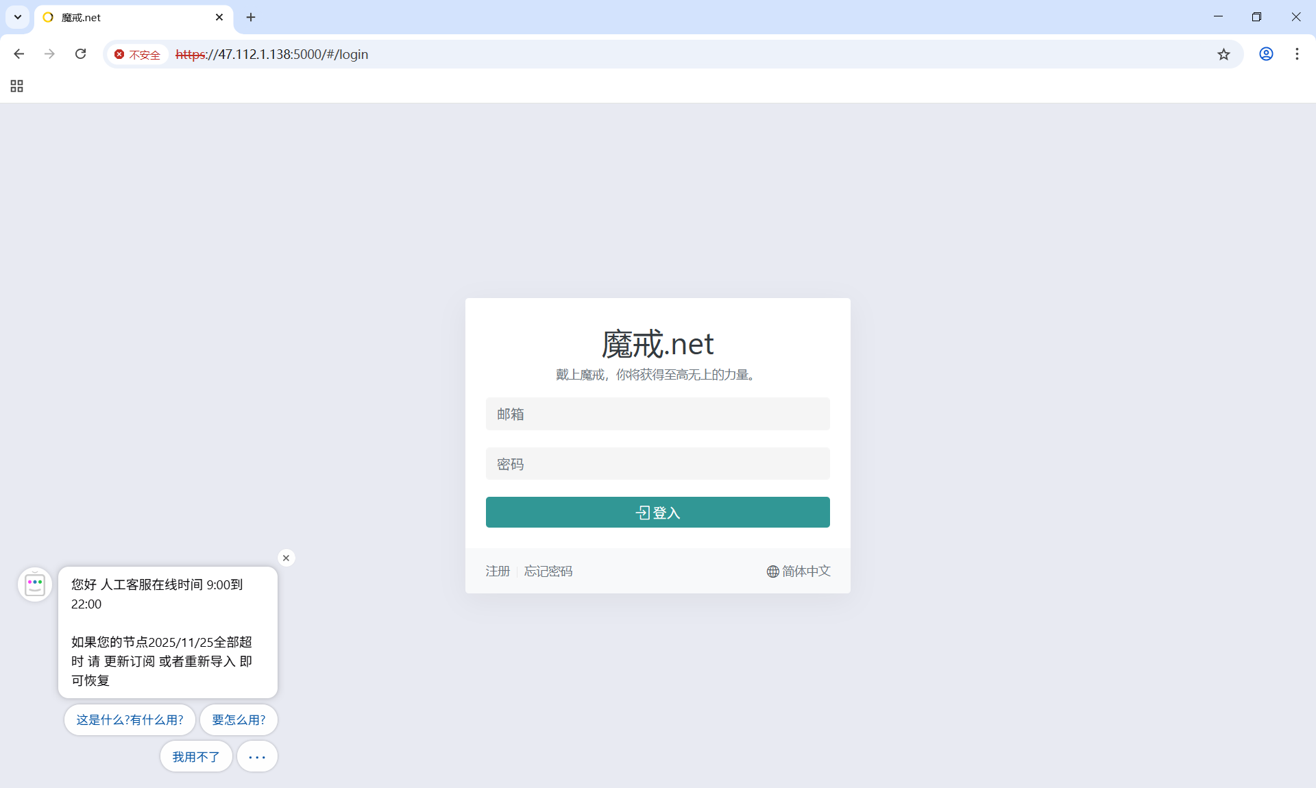
Task: Focus the 邮箱 email input field
Action: tap(657, 415)
